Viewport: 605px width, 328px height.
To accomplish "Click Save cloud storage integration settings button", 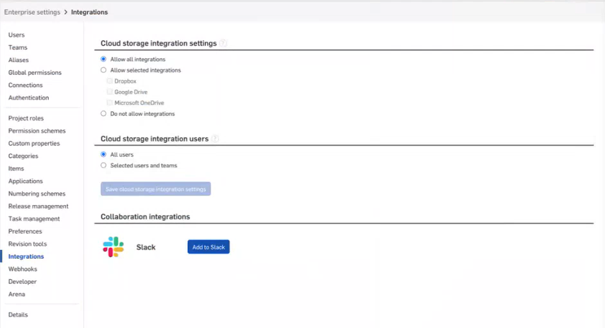I will (155, 189).
